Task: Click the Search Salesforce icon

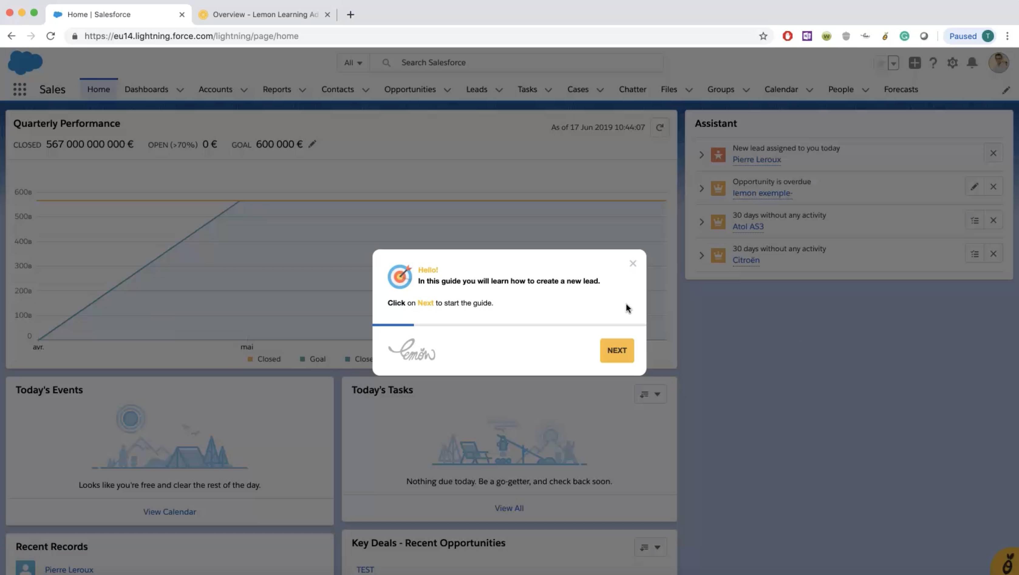Action: coord(386,62)
